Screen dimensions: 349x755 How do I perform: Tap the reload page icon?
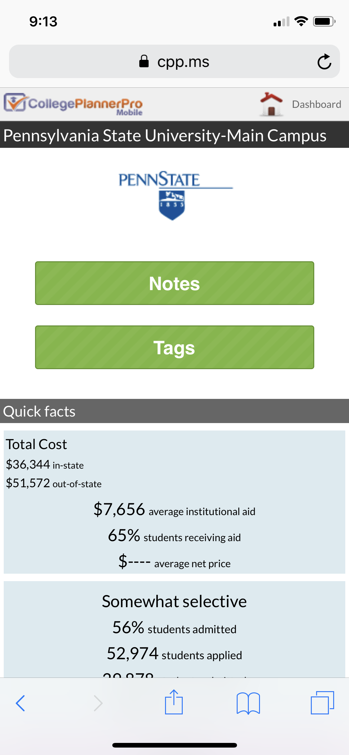[x=324, y=61]
